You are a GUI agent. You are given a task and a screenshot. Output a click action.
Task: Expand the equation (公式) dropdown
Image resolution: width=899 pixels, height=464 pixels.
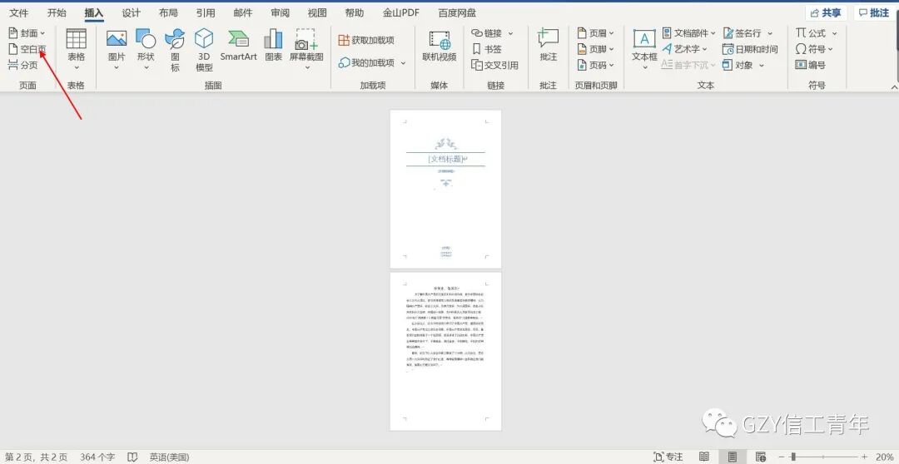[834, 34]
